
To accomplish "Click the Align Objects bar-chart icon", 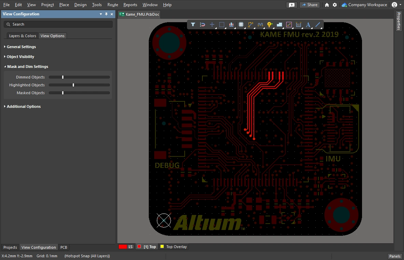I will pyautogui.click(x=231, y=25).
